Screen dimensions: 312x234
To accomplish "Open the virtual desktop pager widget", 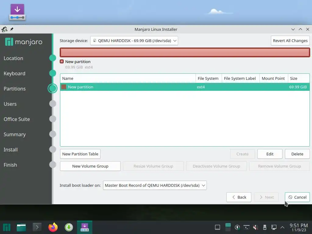I will click(x=228, y=227).
